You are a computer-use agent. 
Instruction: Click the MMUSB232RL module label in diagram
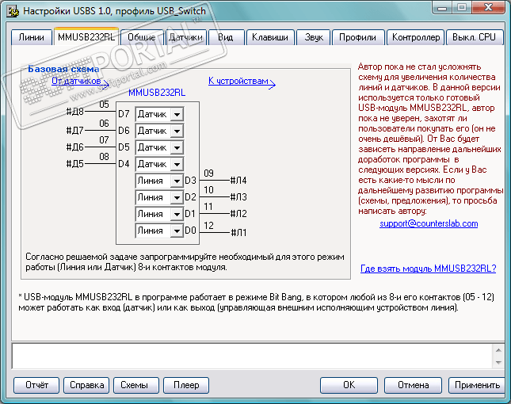tap(157, 93)
